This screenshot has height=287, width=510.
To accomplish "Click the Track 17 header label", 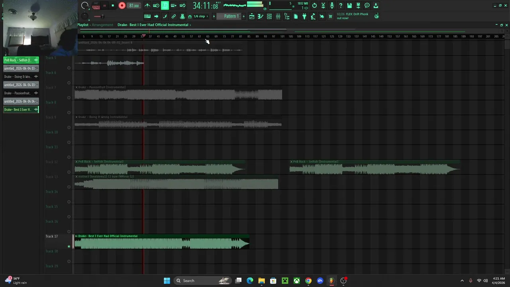I will click(x=51, y=236).
